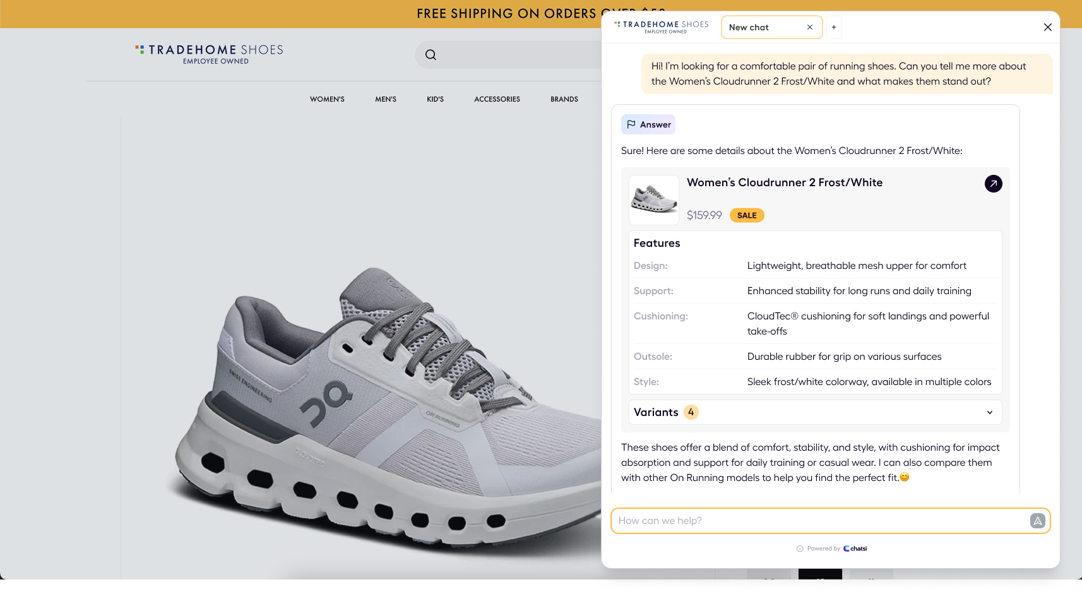Open the MEN'S menu
The image size is (1082, 594).
point(386,99)
